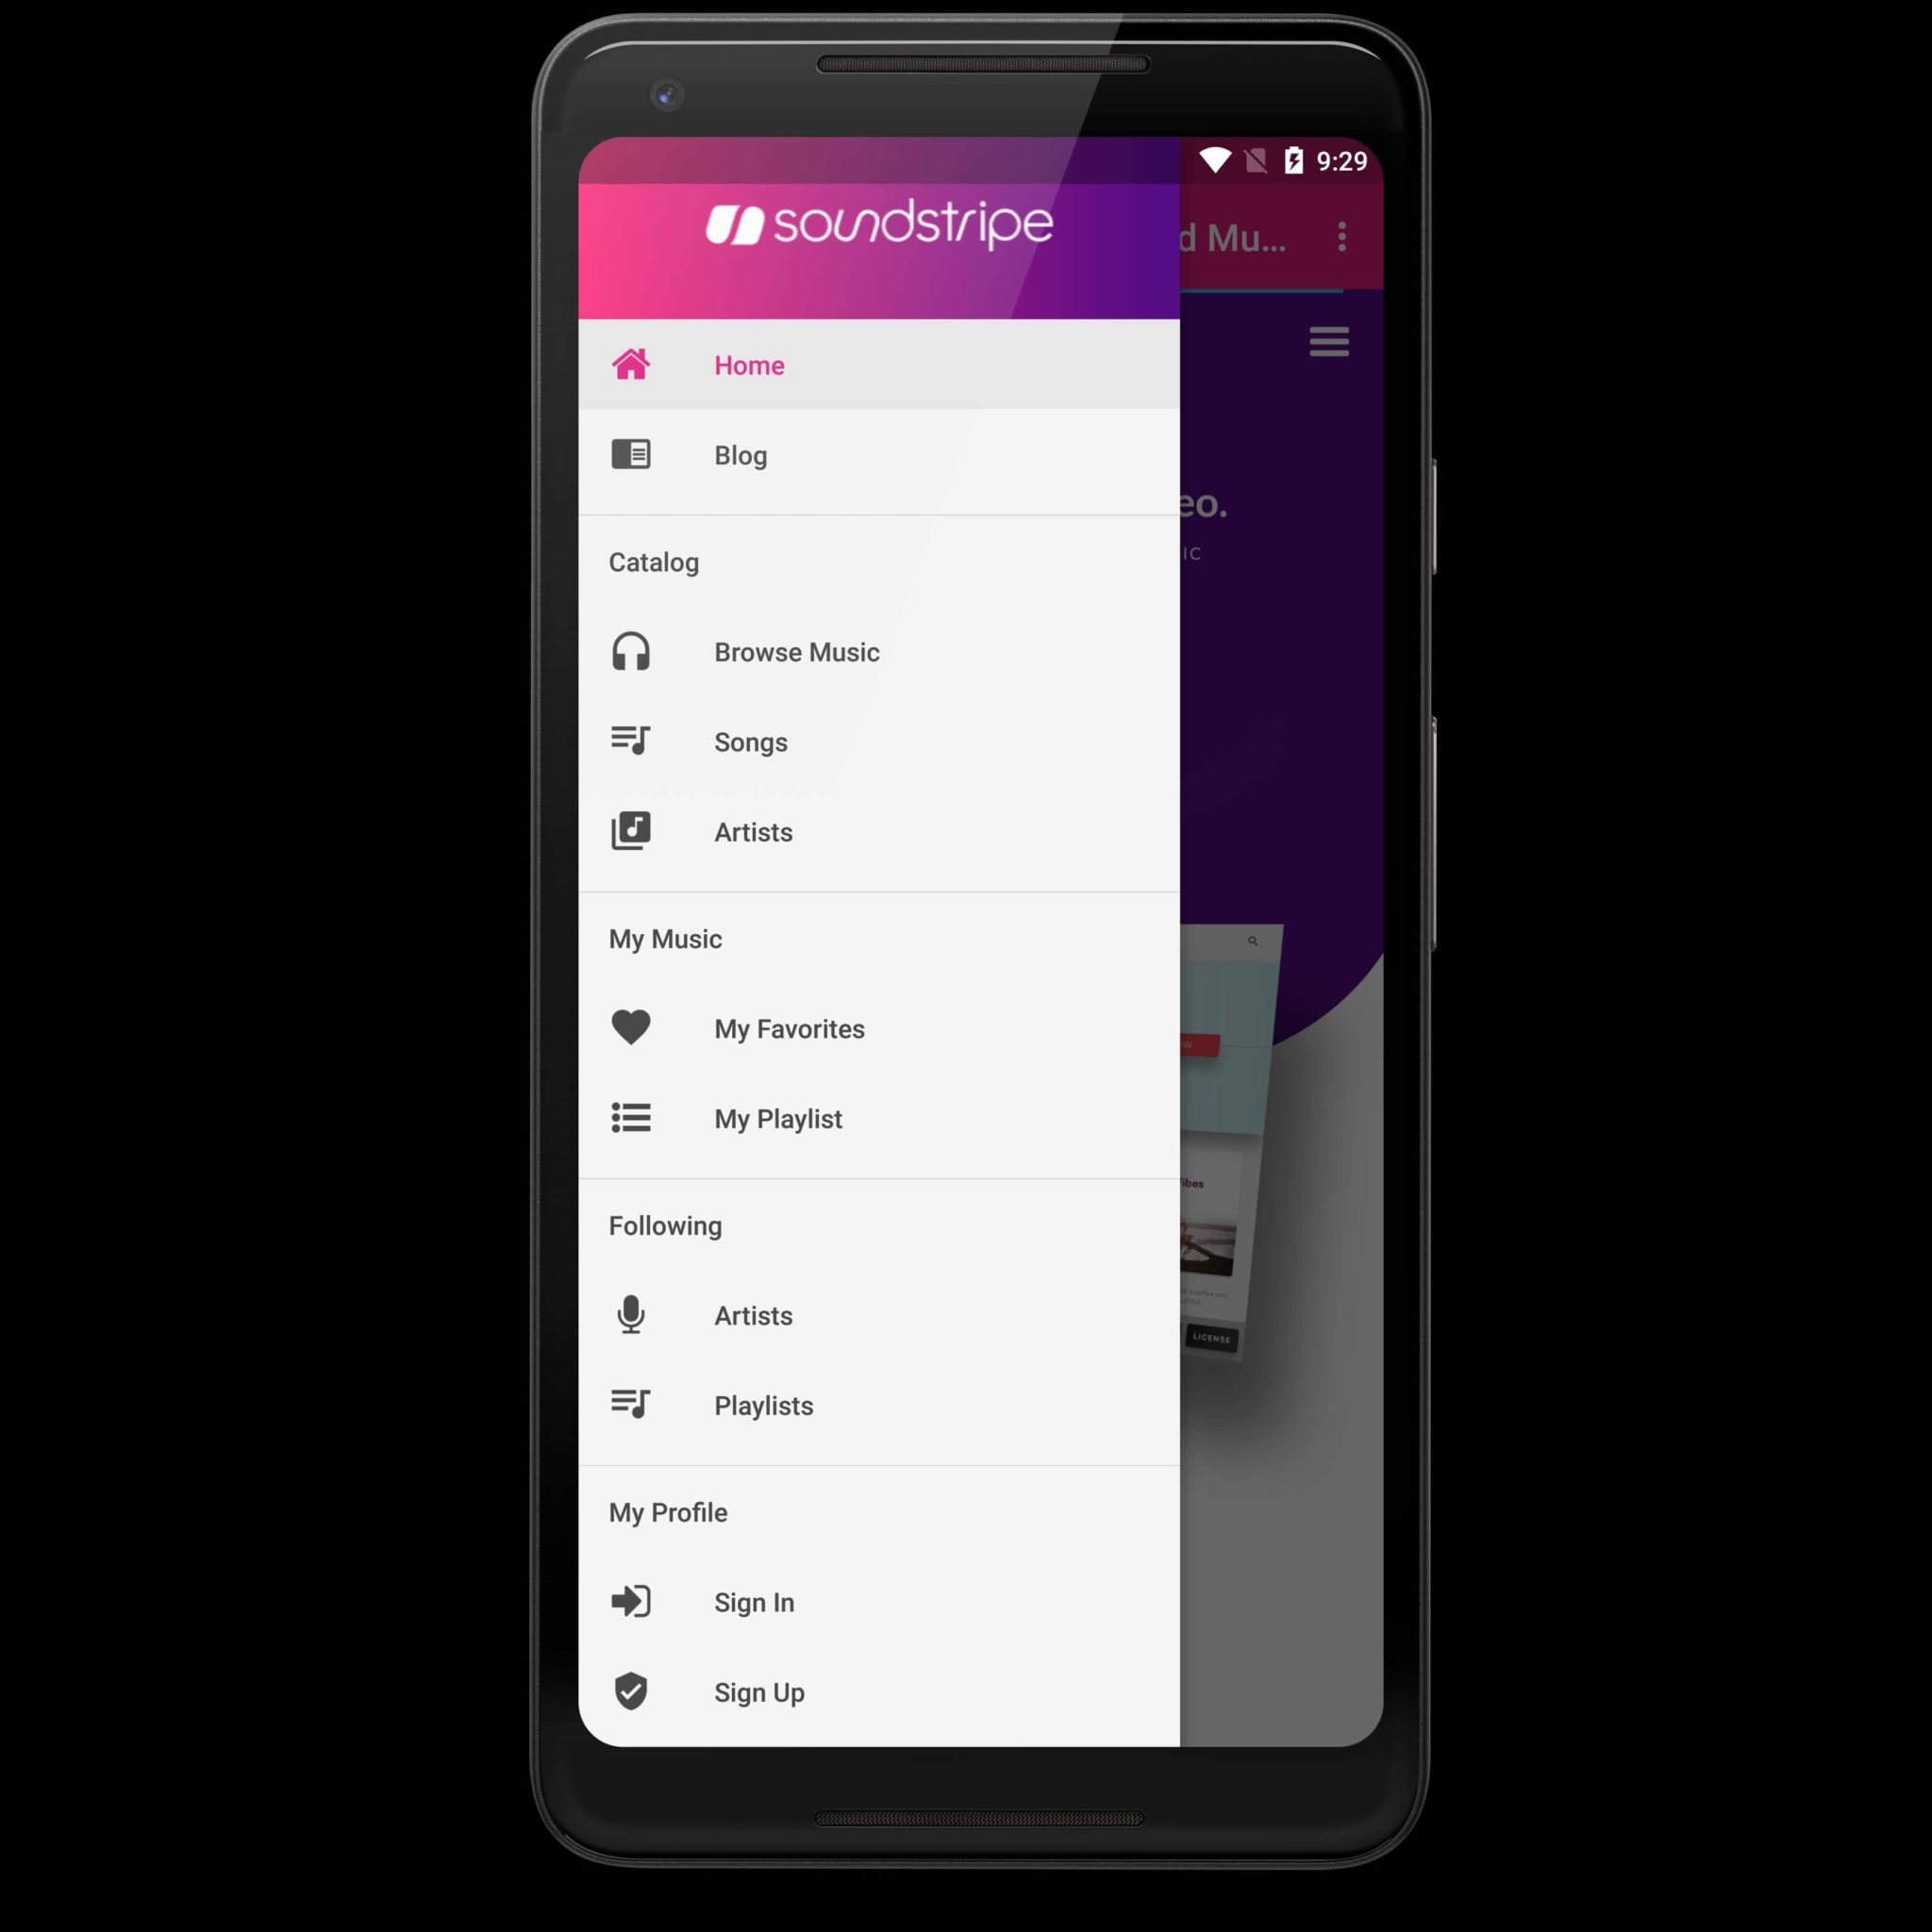Expand the Following section

coord(661,1226)
